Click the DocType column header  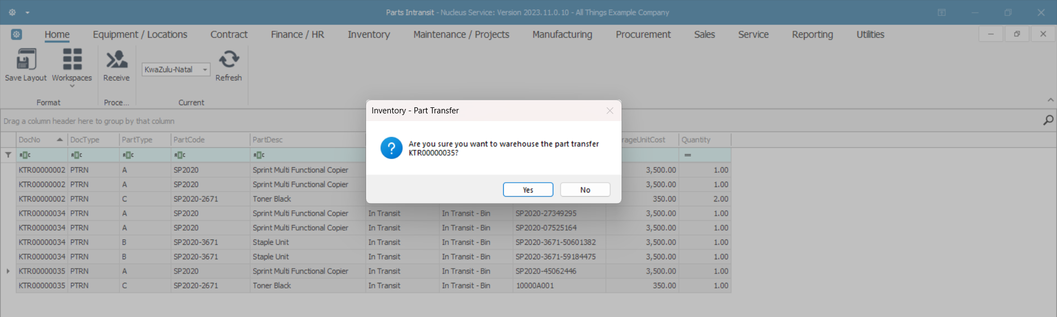(94, 140)
